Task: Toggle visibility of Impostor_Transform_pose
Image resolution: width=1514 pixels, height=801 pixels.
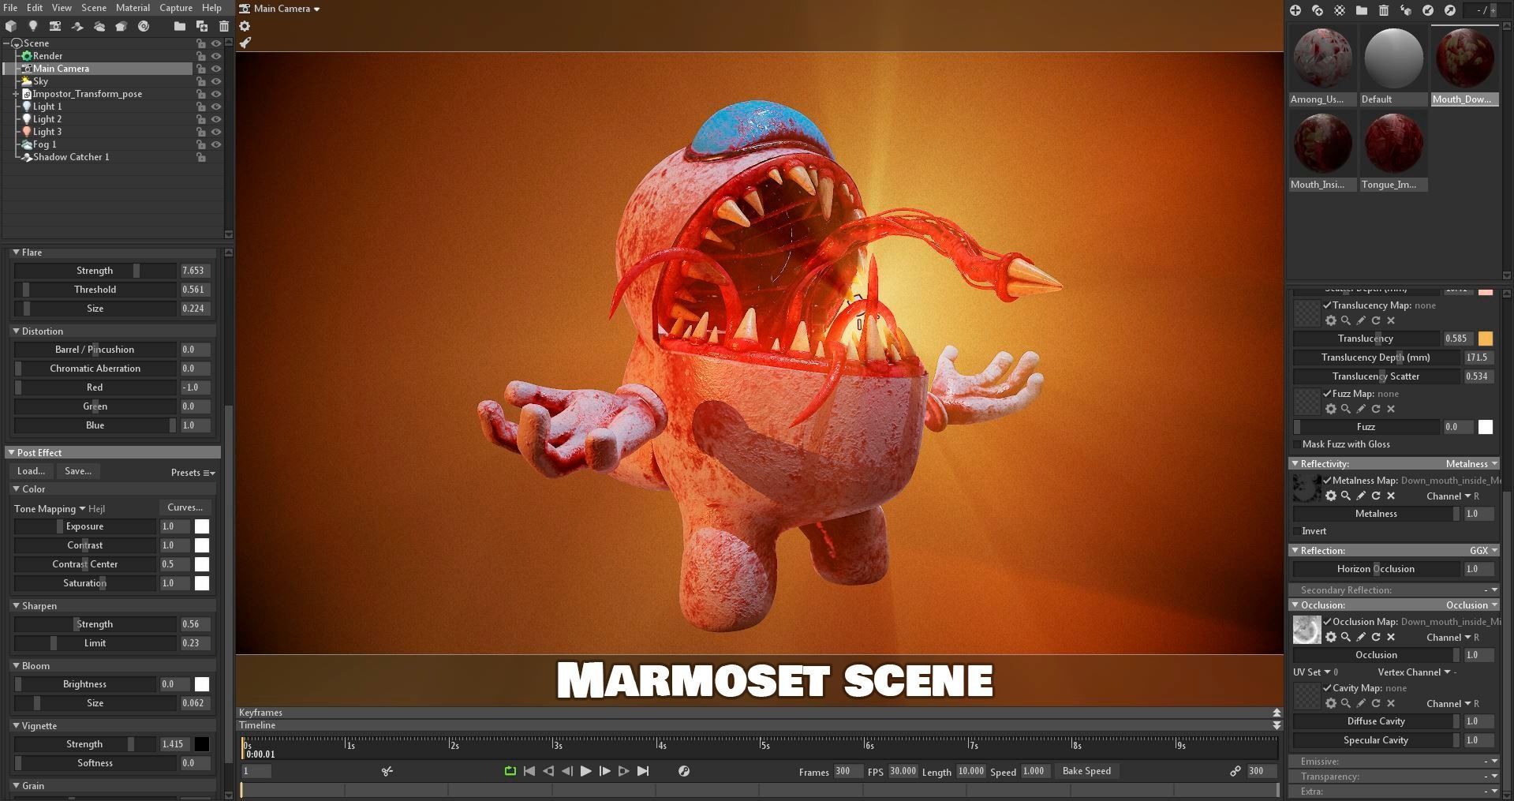Action: pos(216,94)
